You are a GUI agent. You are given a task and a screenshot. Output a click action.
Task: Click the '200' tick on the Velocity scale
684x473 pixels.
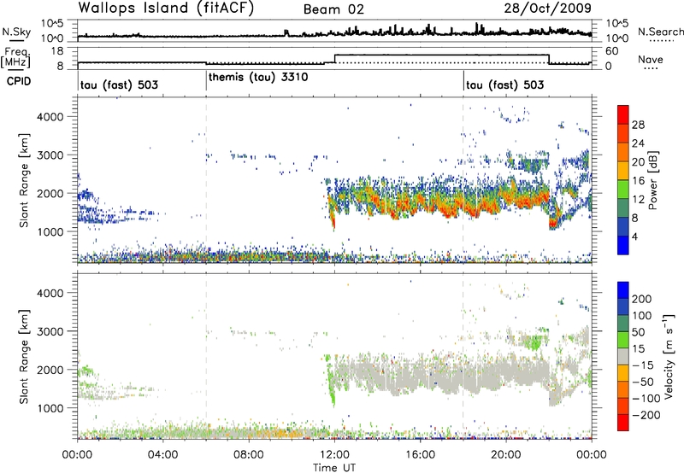pyautogui.click(x=642, y=299)
